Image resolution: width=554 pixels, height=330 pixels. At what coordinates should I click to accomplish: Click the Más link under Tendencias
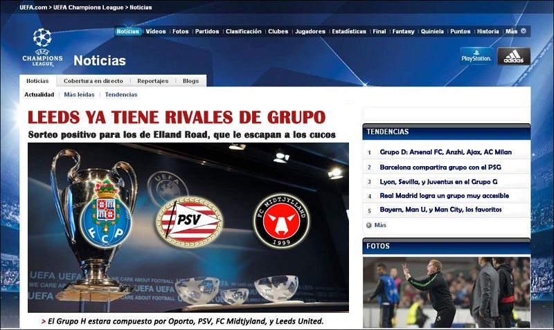tap(380, 225)
